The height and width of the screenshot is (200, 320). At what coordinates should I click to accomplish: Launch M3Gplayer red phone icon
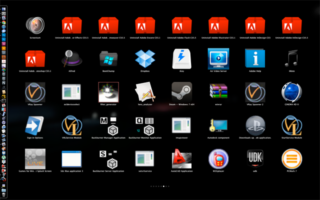[x=218, y=159]
